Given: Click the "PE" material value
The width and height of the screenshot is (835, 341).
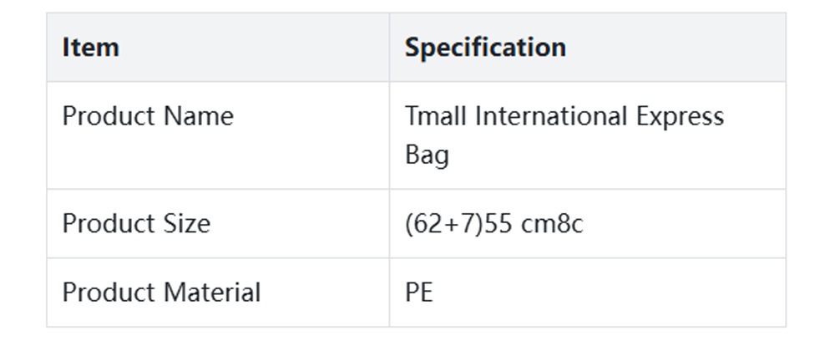Looking at the screenshot, I should click(x=419, y=293).
